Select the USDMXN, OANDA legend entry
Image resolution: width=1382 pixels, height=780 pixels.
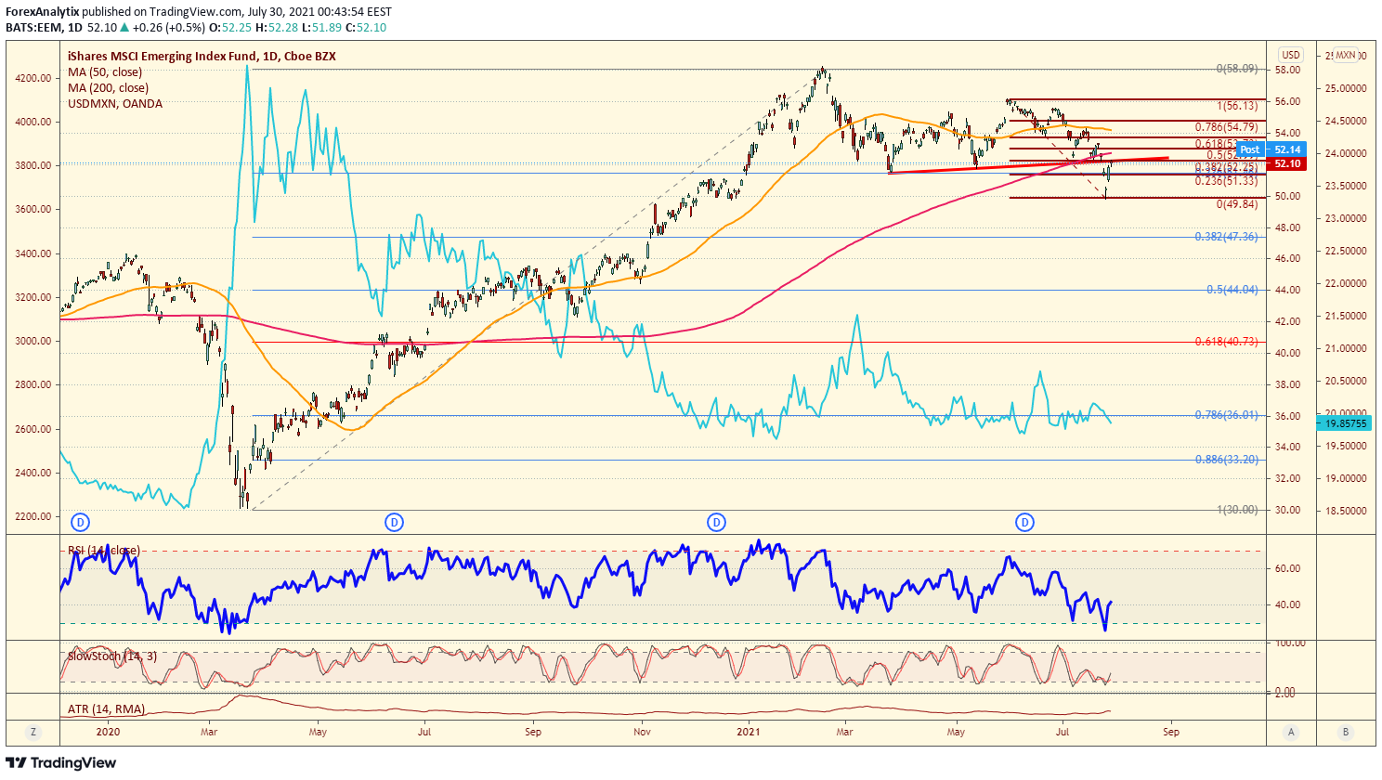[x=115, y=103]
